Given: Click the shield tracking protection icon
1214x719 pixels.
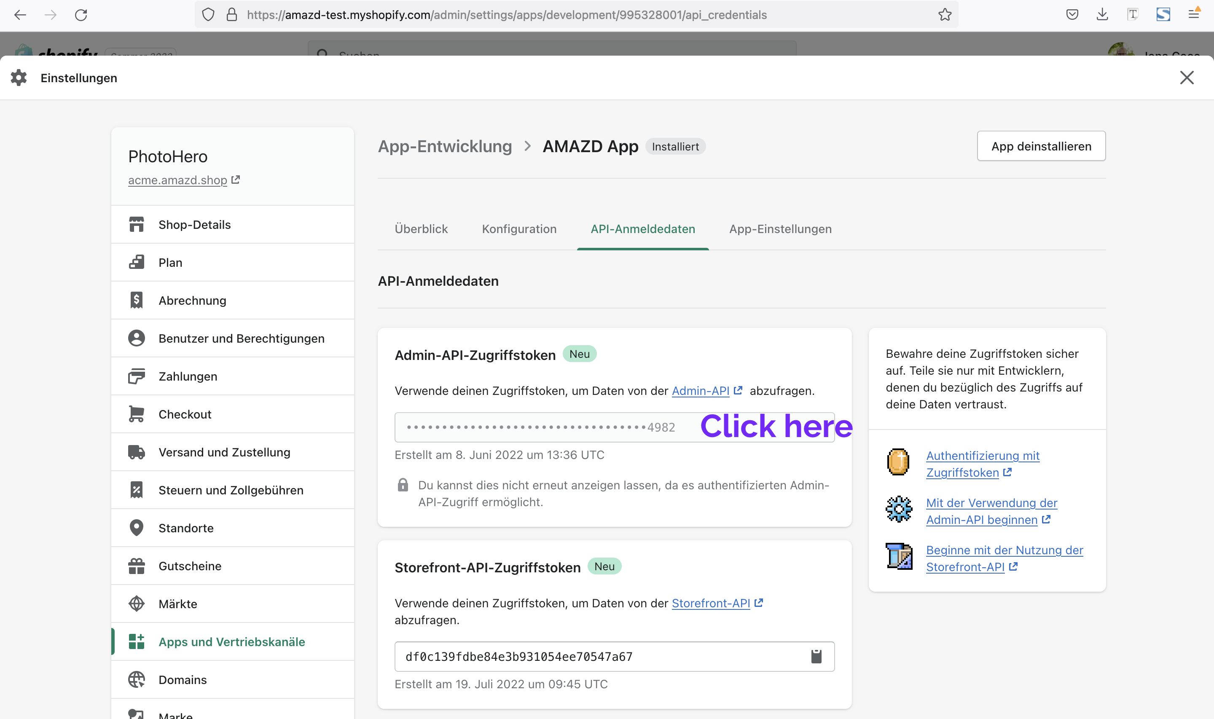Looking at the screenshot, I should pyautogui.click(x=208, y=15).
